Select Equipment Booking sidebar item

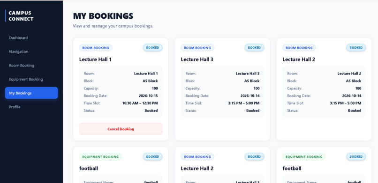[31, 80]
